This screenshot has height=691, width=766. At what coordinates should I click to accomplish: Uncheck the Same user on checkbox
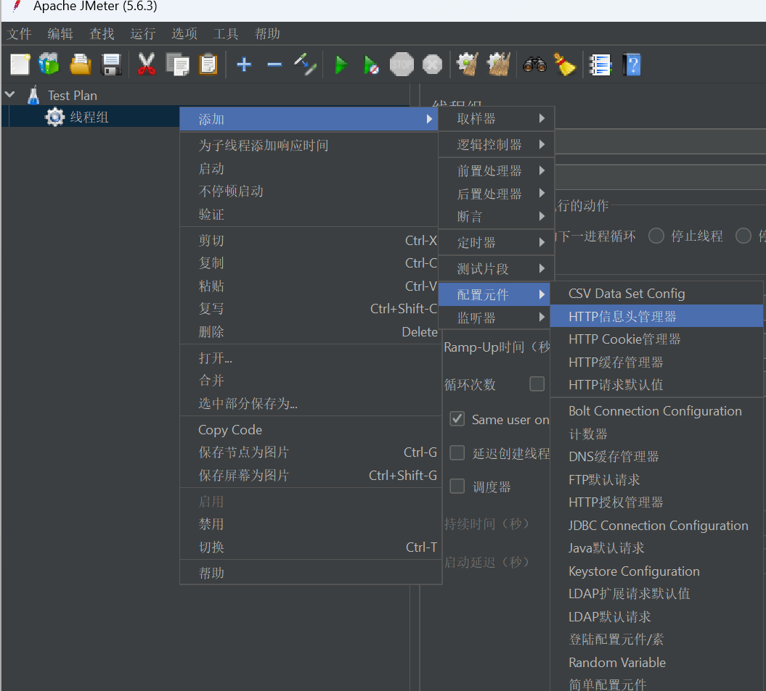tap(457, 418)
